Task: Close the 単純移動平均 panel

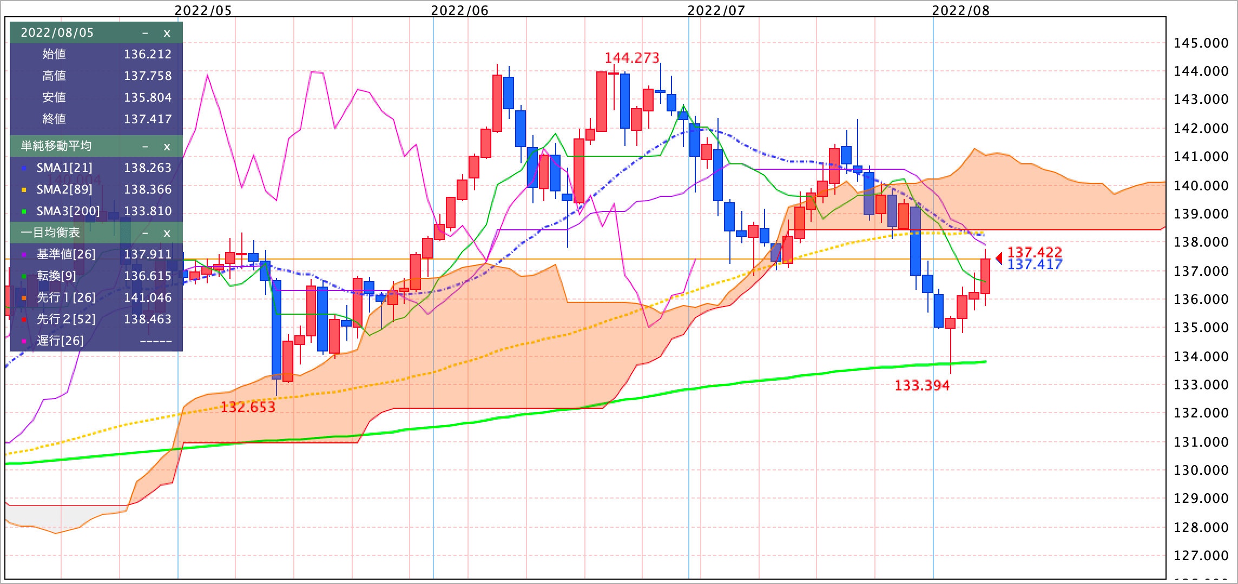Action: click(x=167, y=147)
